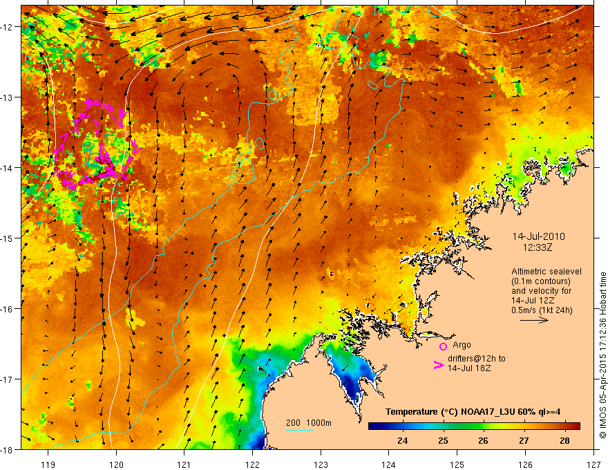Click the 28 label on temperature scale

click(564, 440)
